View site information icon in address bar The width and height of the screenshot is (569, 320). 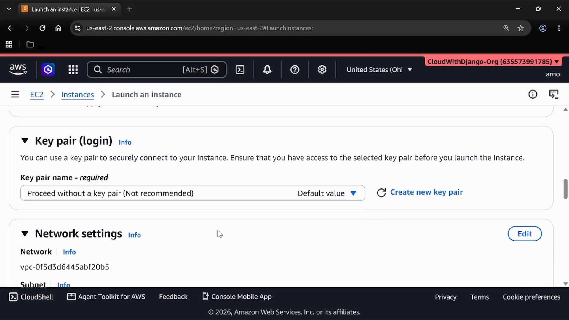coord(78,28)
